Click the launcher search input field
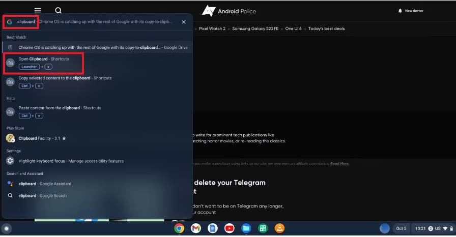 click(102, 22)
